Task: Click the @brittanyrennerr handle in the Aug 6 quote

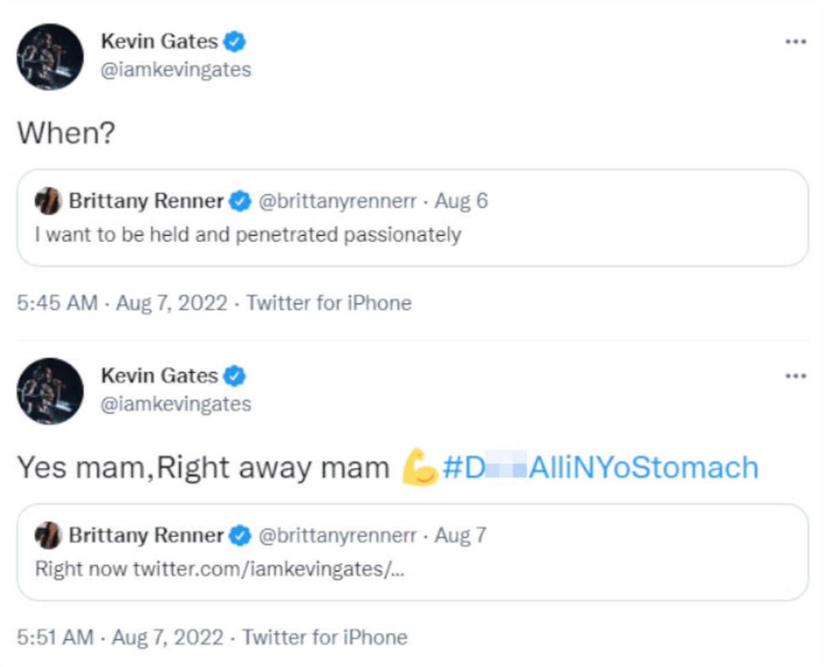Action: click(x=337, y=201)
